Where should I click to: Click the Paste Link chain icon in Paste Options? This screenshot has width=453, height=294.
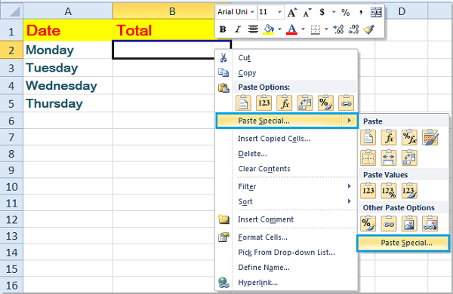tap(346, 103)
